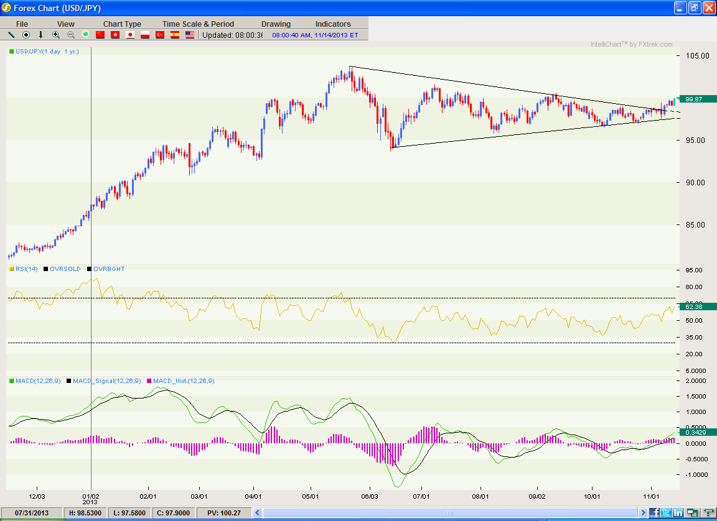Click the zoom out magnifier icon
This screenshot has height=521, width=717.
coord(71,35)
